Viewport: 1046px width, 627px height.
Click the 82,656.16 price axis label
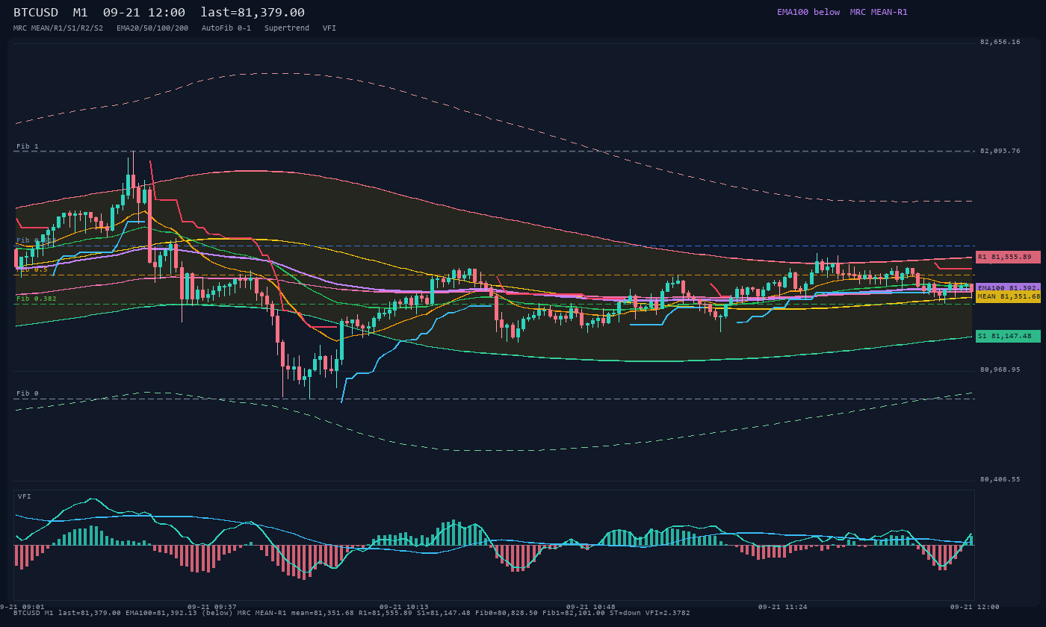coord(1000,42)
